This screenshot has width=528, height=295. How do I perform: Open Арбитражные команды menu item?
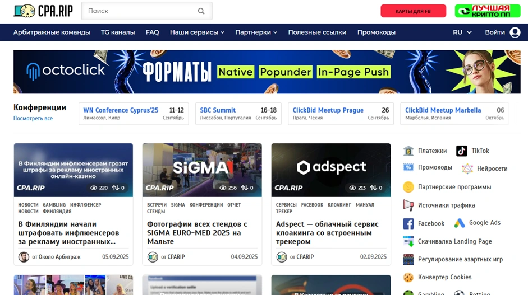pyautogui.click(x=52, y=32)
